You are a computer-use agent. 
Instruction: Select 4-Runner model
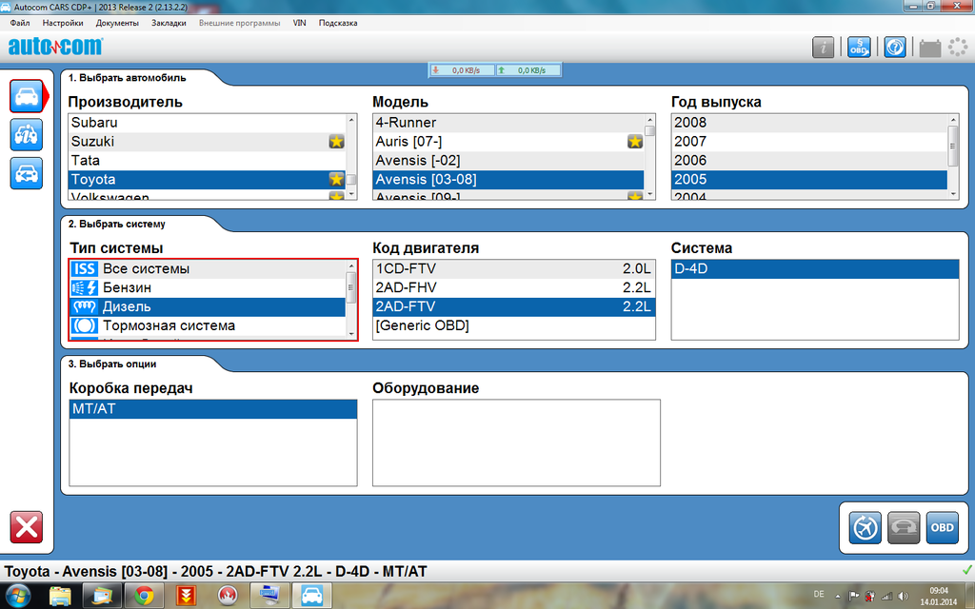508,123
